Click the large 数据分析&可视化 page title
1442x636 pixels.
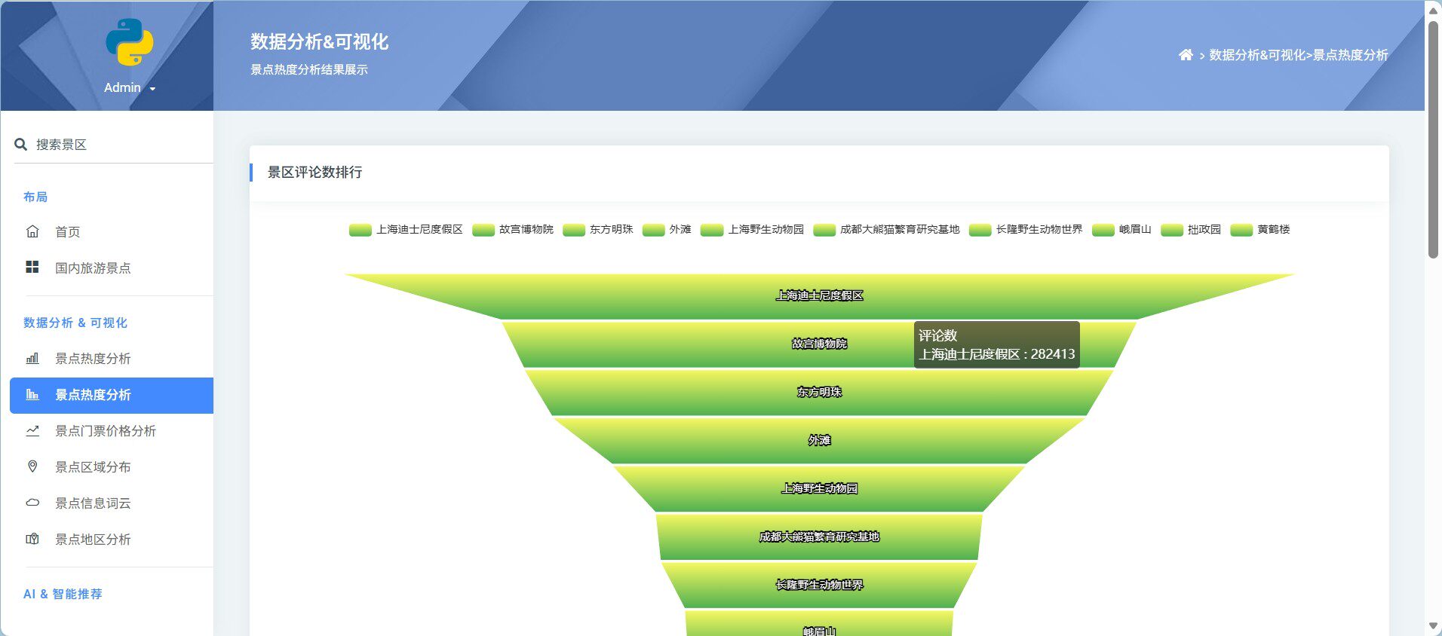pyautogui.click(x=320, y=41)
